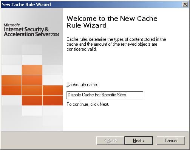Viewport: 190px width, 150px height.
Task: Click the cache rules description paragraph
Action: [116, 44]
